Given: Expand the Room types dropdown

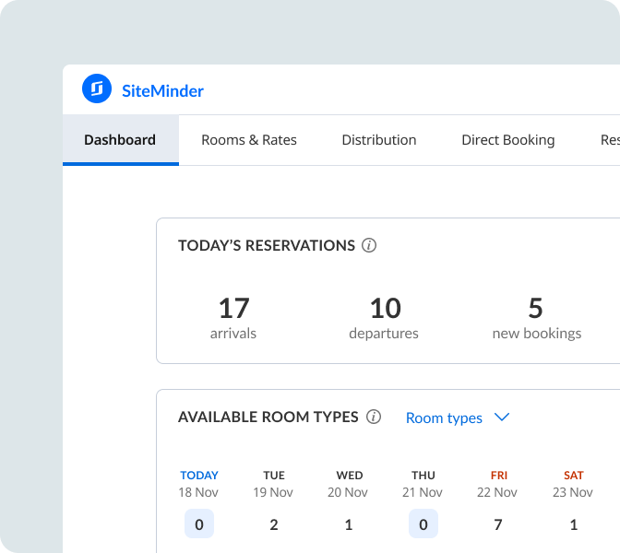Looking at the screenshot, I should tap(458, 418).
